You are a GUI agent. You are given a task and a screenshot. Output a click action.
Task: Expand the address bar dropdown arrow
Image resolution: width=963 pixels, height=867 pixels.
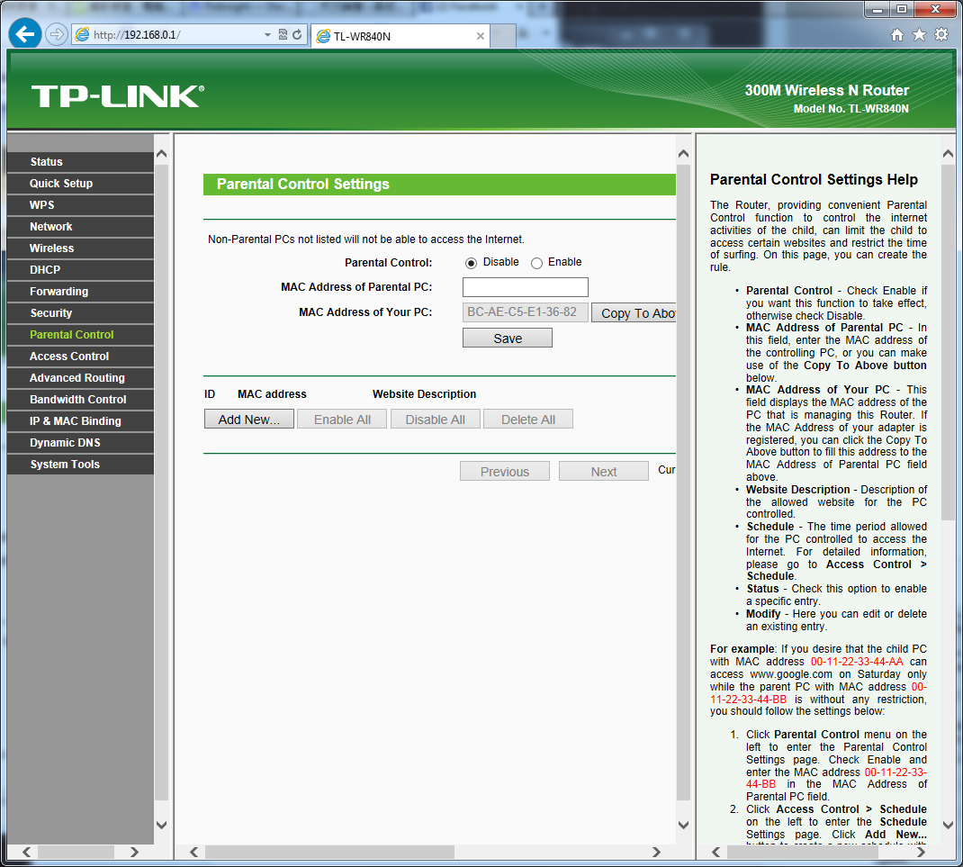click(x=267, y=35)
